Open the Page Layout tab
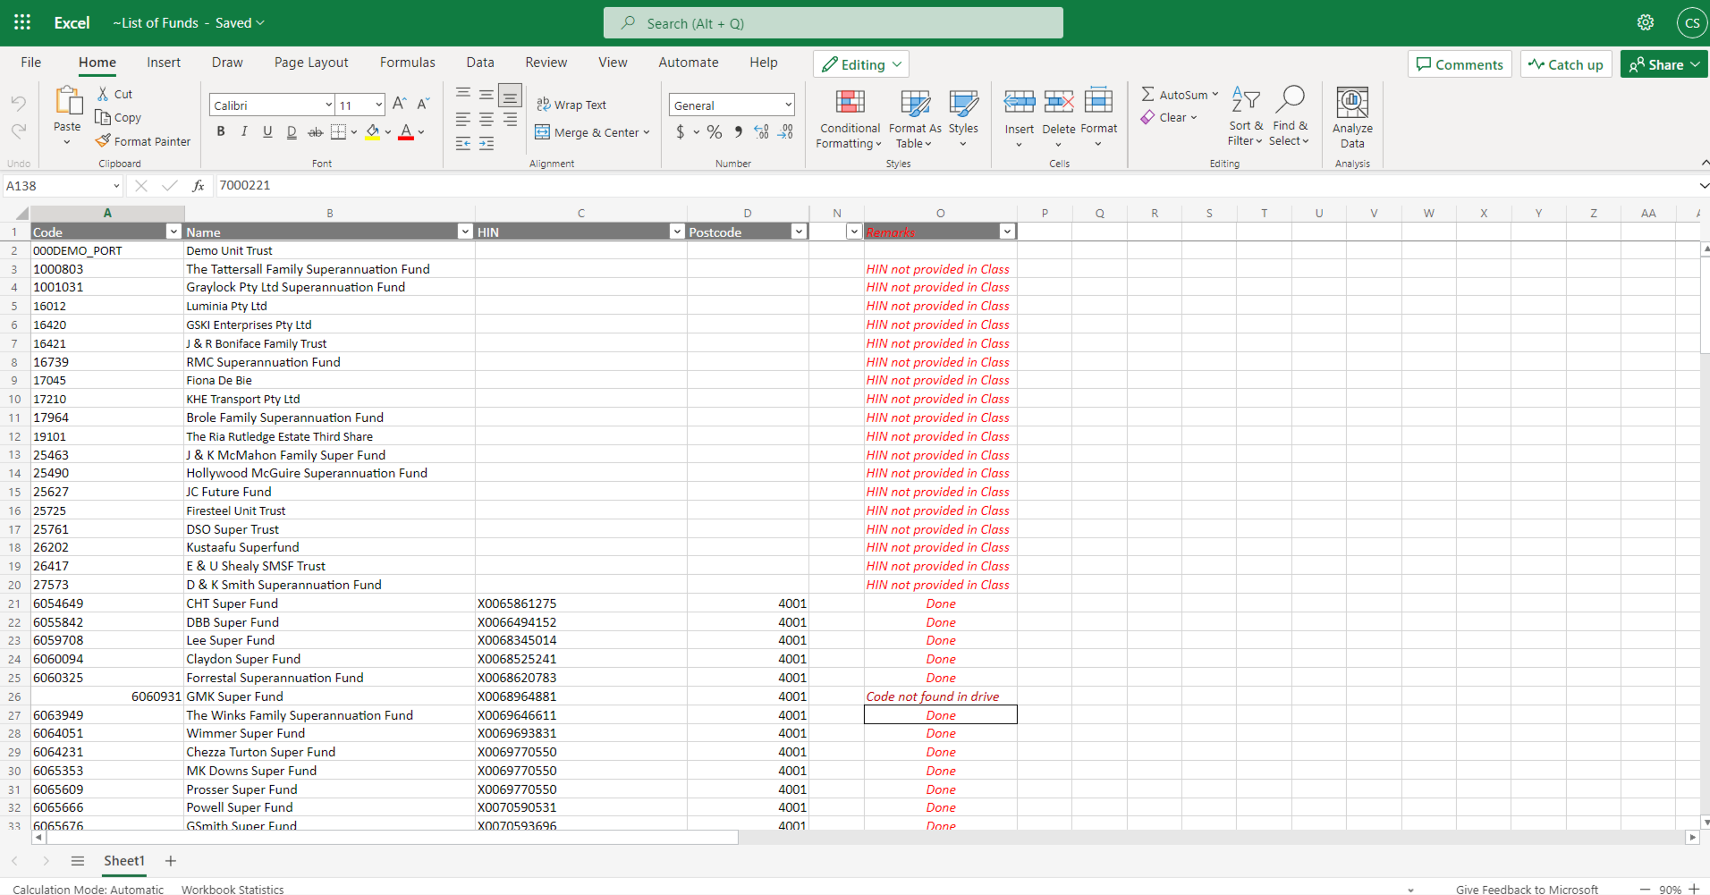Viewport: 1710px width, 895px height. tap(311, 63)
